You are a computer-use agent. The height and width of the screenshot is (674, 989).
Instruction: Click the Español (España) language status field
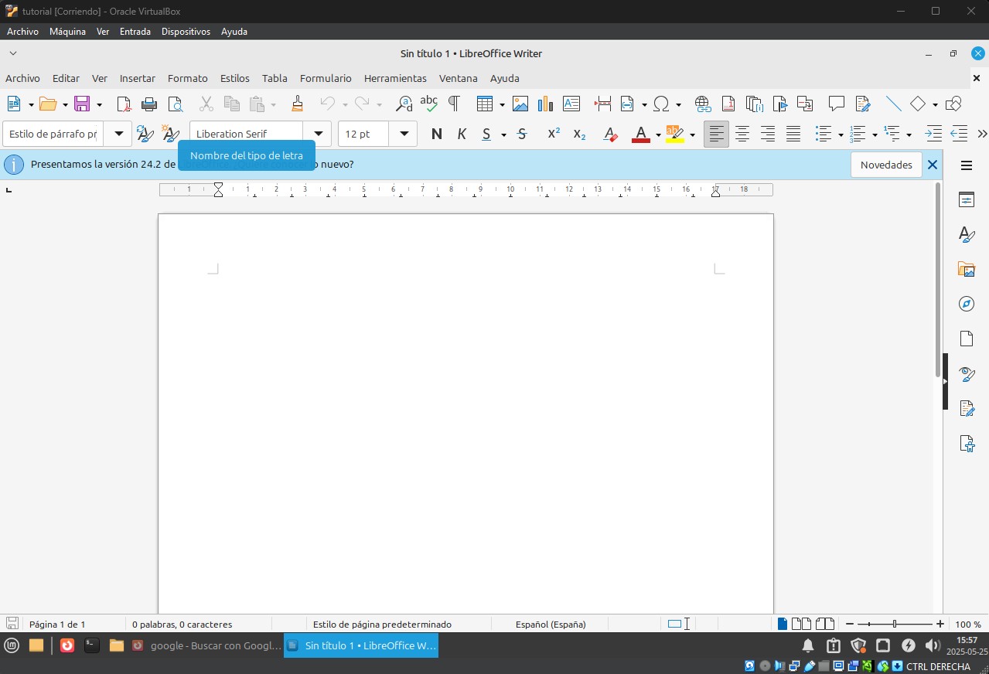click(551, 624)
